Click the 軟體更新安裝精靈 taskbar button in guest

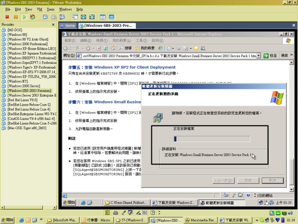[221, 203]
